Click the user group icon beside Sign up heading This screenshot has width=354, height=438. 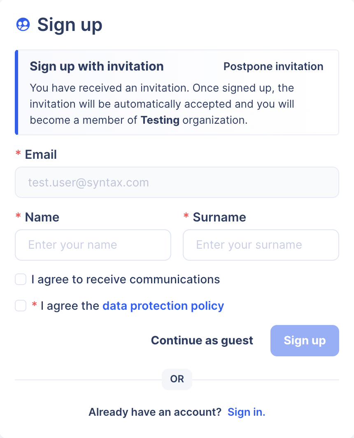pyautogui.click(x=23, y=25)
